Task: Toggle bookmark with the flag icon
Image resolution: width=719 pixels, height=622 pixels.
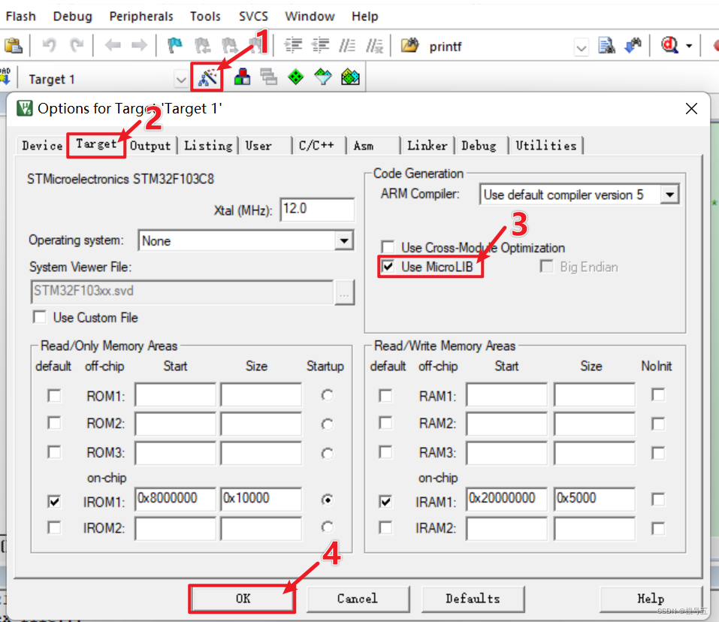Action: pyautogui.click(x=175, y=45)
